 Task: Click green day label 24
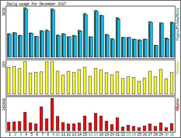(134, 134)
